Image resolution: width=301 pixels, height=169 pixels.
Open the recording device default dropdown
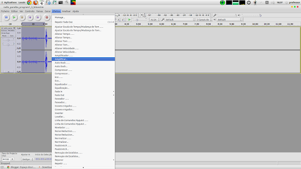[180, 20]
